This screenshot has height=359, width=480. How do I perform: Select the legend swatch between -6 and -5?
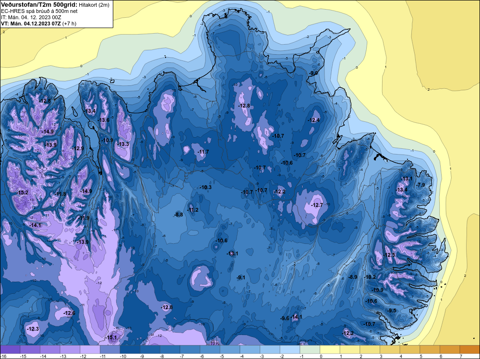coord(210,349)
